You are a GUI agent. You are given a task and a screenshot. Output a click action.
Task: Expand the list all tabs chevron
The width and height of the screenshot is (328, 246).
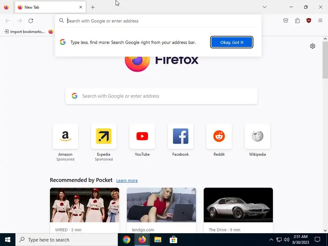264,7
